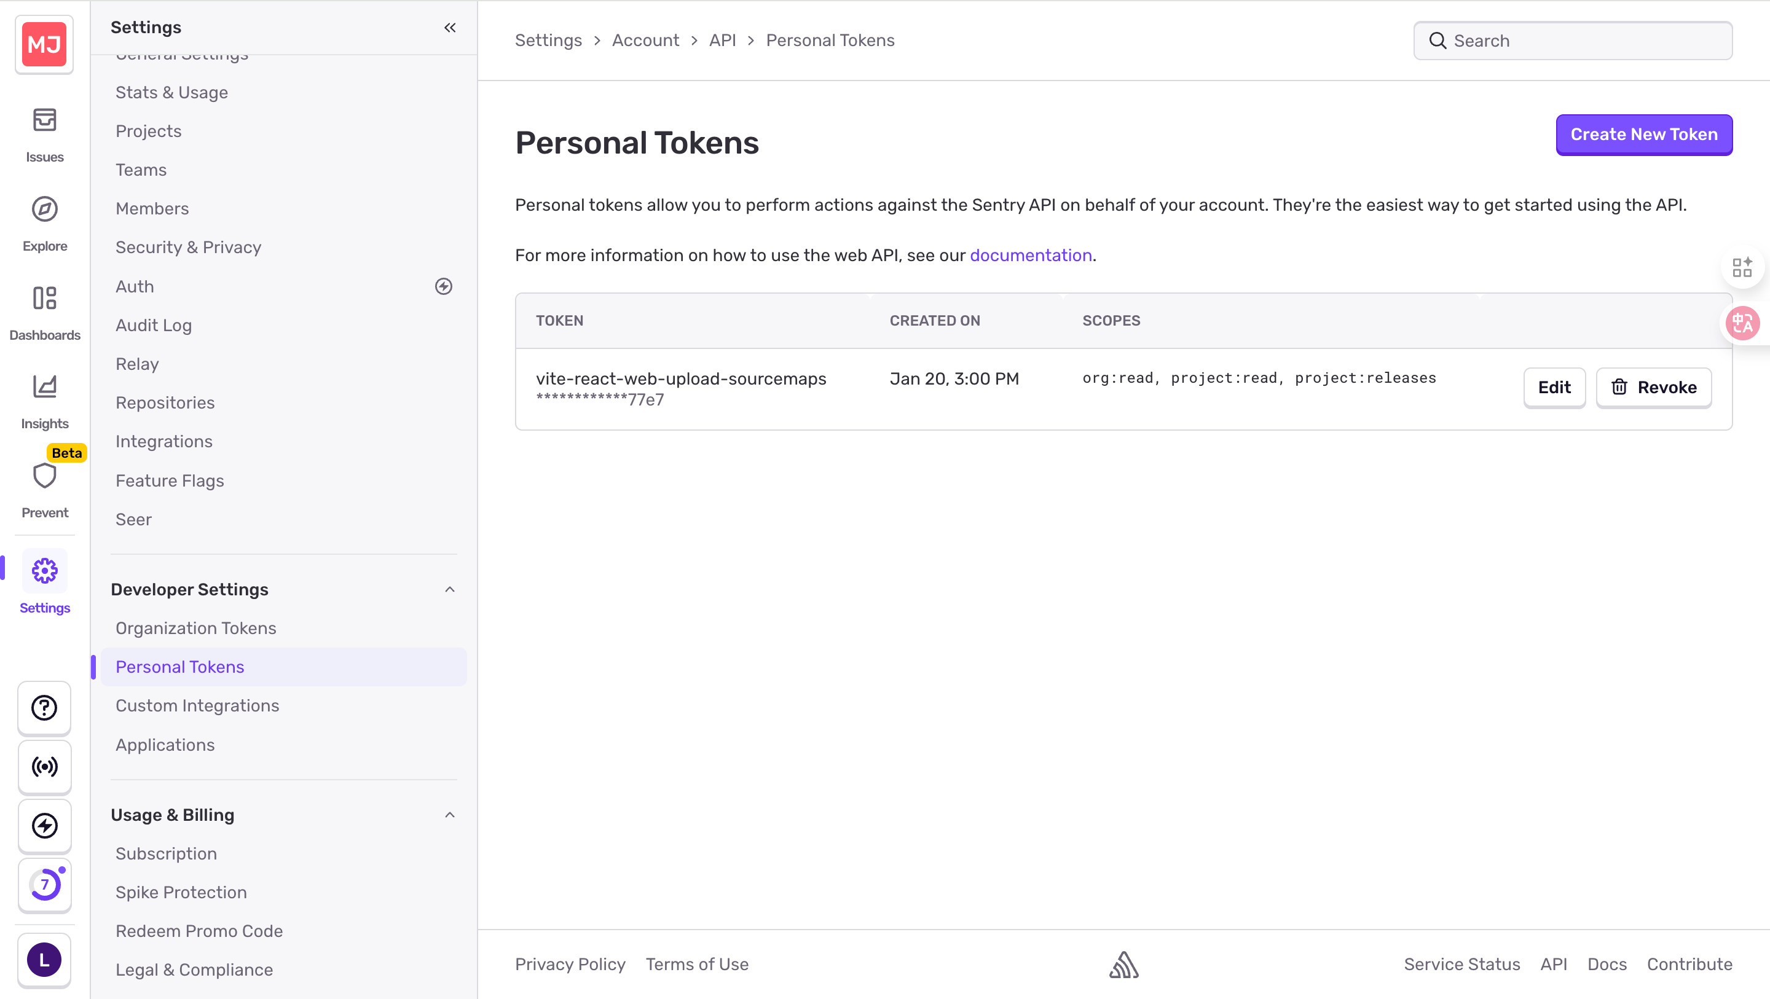Click the Settings breadcrumb

[548, 41]
